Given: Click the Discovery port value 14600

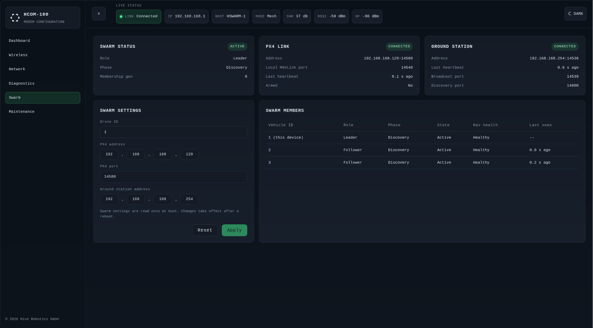Looking at the screenshot, I should coord(572,86).
